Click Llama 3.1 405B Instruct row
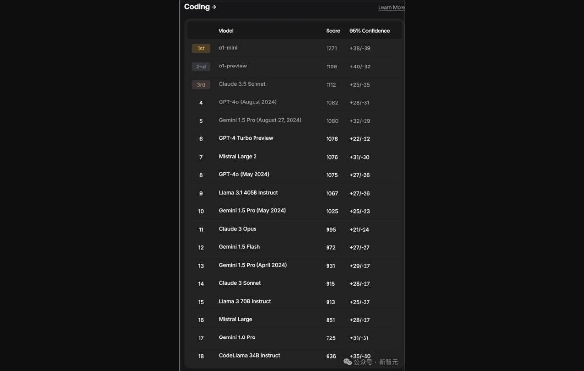Image resolution: width=584 pixels, height=371 pixels. pos(248,193)
